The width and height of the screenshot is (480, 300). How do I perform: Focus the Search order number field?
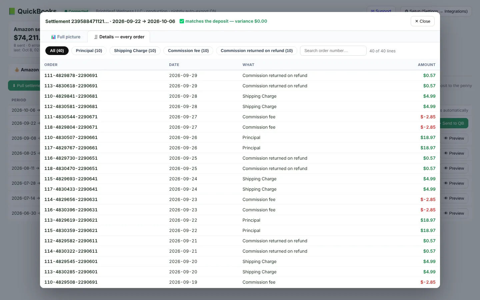tap(333, 51)
